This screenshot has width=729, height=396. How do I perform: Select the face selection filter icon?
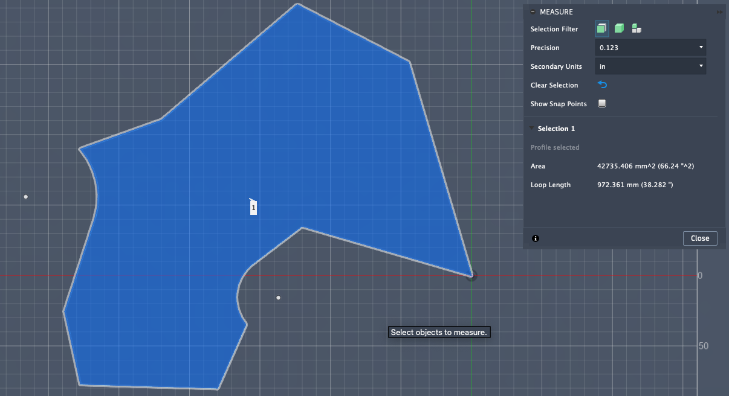click(601, 28)
